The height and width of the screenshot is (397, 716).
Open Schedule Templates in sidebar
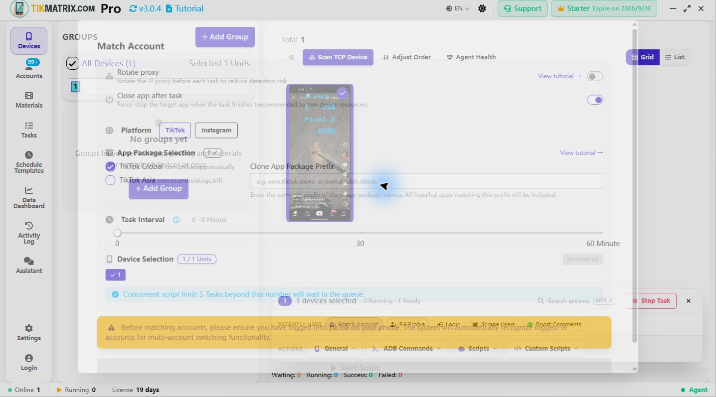[29, 162]
